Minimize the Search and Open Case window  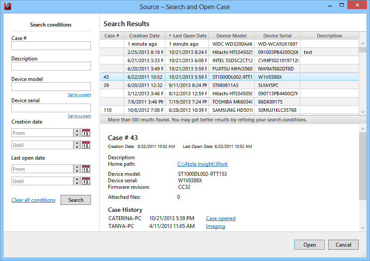[x=330, y=5]
